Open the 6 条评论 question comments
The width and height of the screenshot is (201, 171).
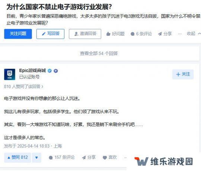tap(141, 34)
